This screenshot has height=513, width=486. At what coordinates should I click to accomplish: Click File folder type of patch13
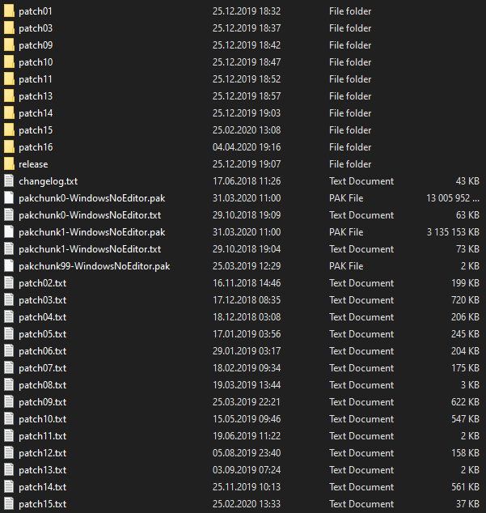tap(350, 96)
